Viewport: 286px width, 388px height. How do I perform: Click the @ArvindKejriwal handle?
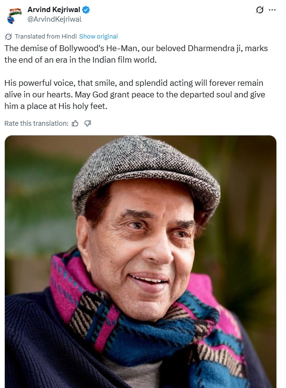[54, 19]
